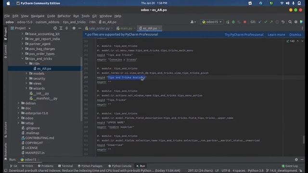Click the Run configuration green run icon

pyautogui.click(x=228, y=22)
